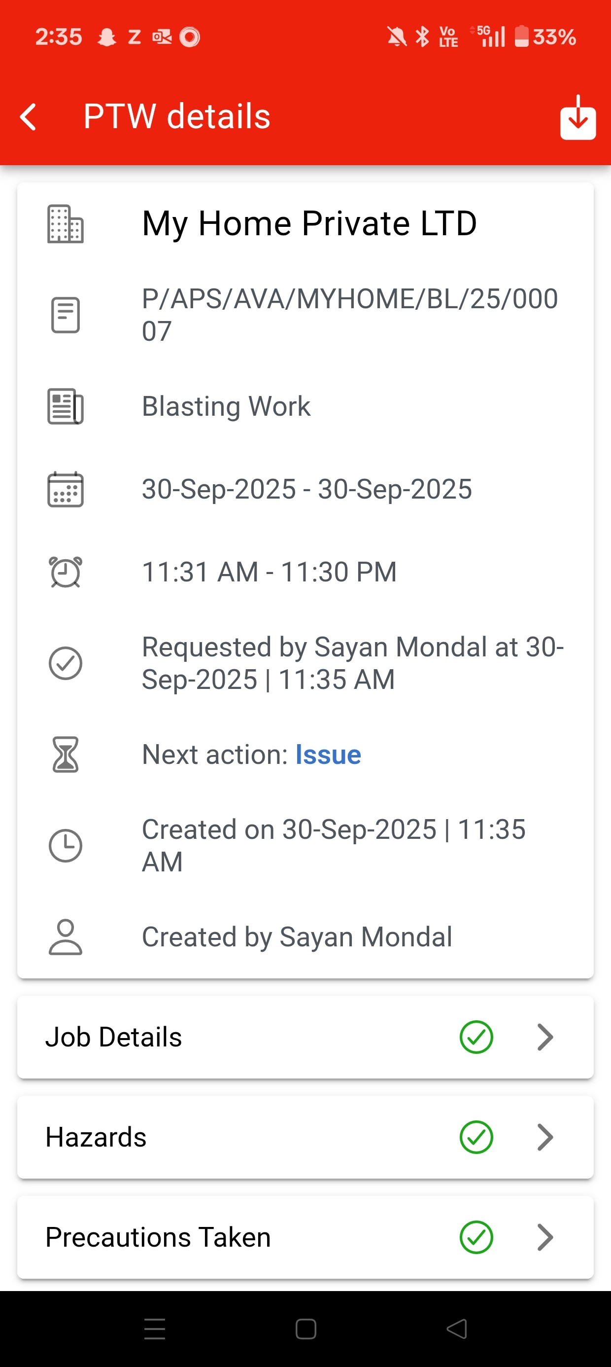Tap Precautions Taken green check mark
Image resolution: width=611 pixels, height=1367 pixels.
[x=476, y=1237]
